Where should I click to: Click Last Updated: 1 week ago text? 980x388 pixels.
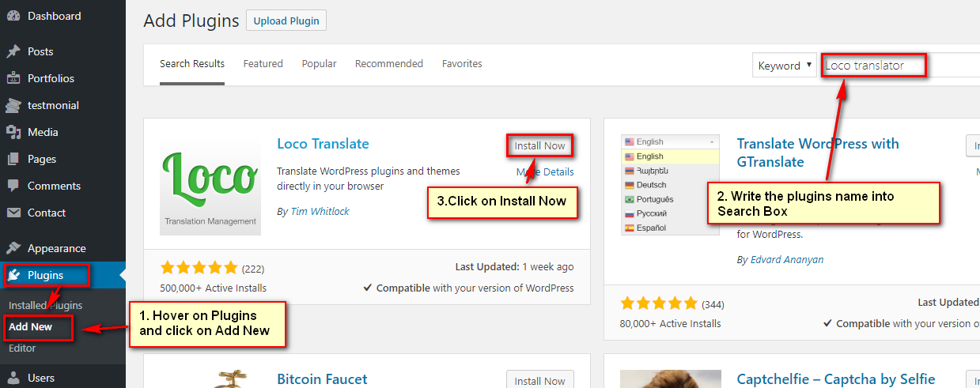pyautogui.click(x=515, y=267)
